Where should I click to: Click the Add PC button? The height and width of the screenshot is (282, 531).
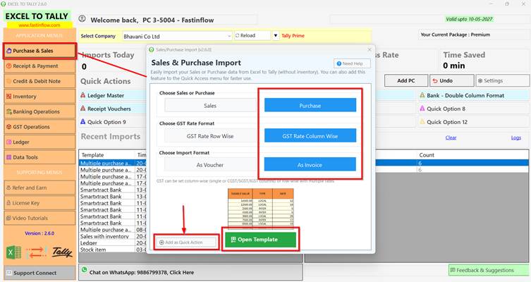point(406,80)
